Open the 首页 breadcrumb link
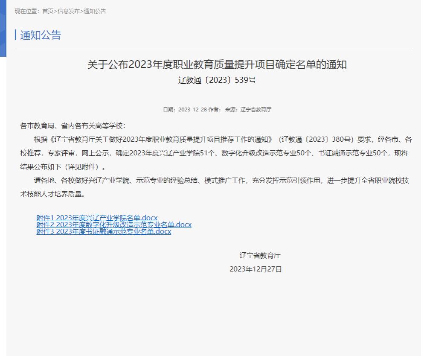 (48, 11)
